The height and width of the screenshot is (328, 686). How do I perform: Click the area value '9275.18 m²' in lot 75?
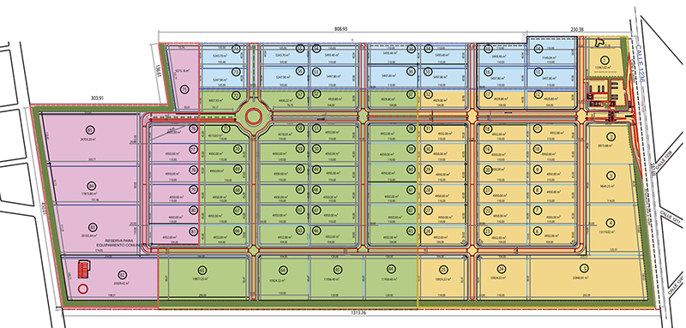[x=182, y=70]
